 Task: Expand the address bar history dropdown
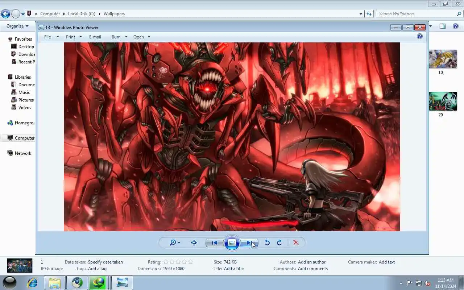[361, 14]
